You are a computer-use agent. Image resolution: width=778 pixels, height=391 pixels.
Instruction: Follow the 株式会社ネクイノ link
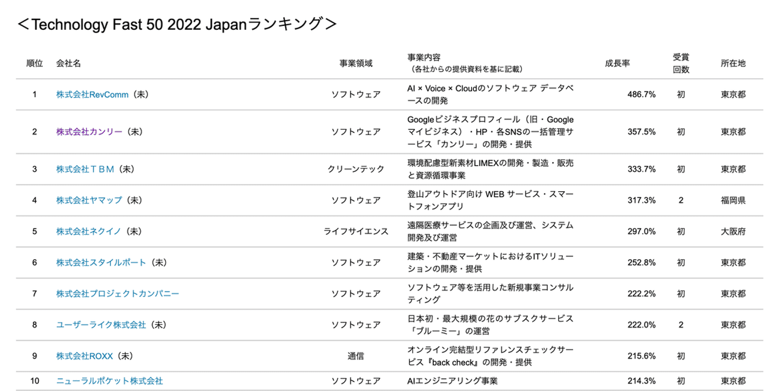tap(89, 231)
